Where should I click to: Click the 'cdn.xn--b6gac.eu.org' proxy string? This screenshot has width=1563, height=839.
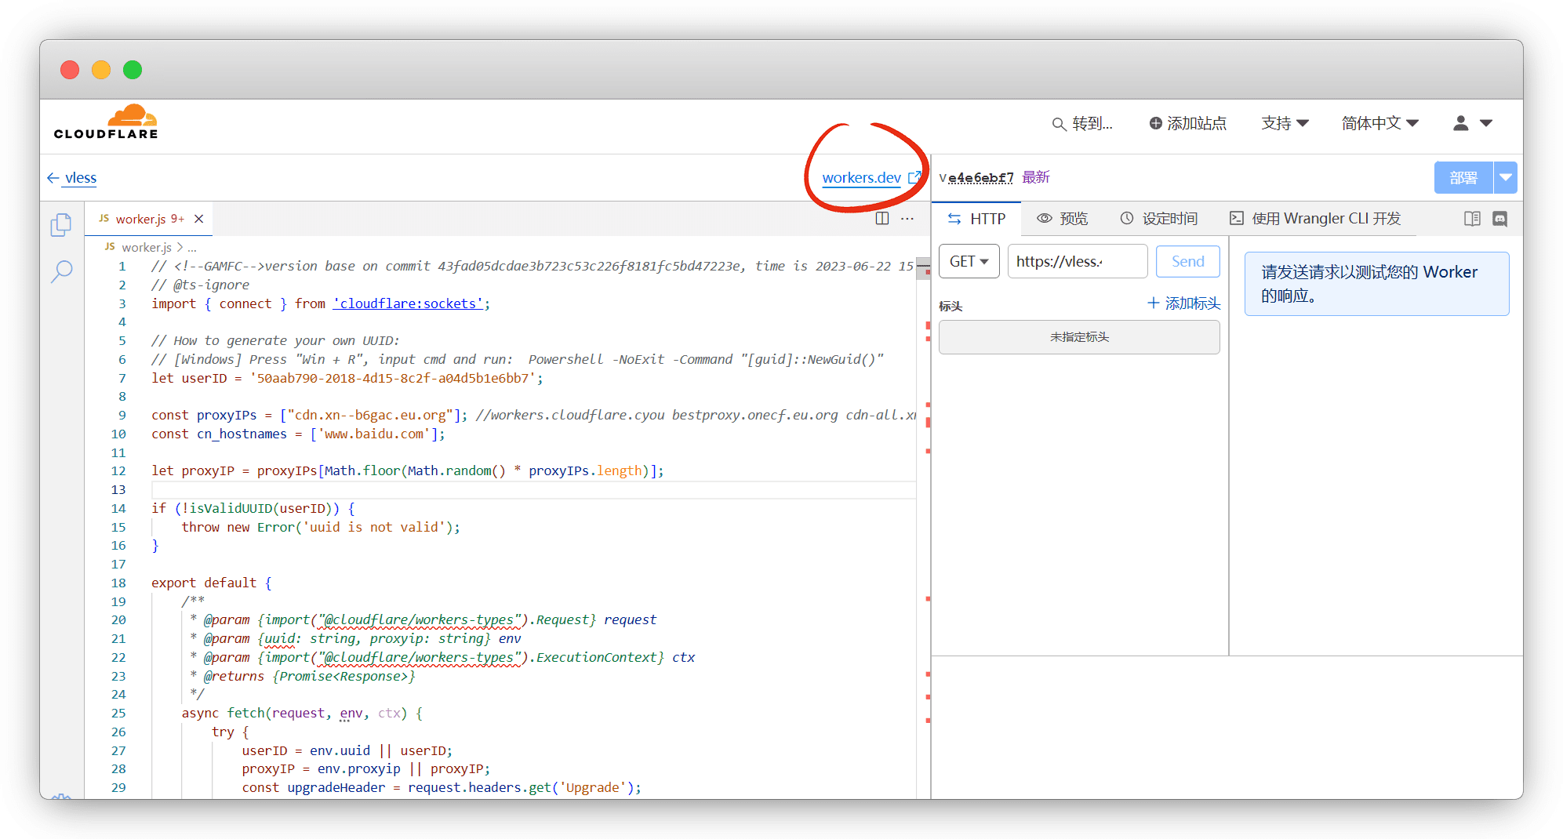point(370,415)
